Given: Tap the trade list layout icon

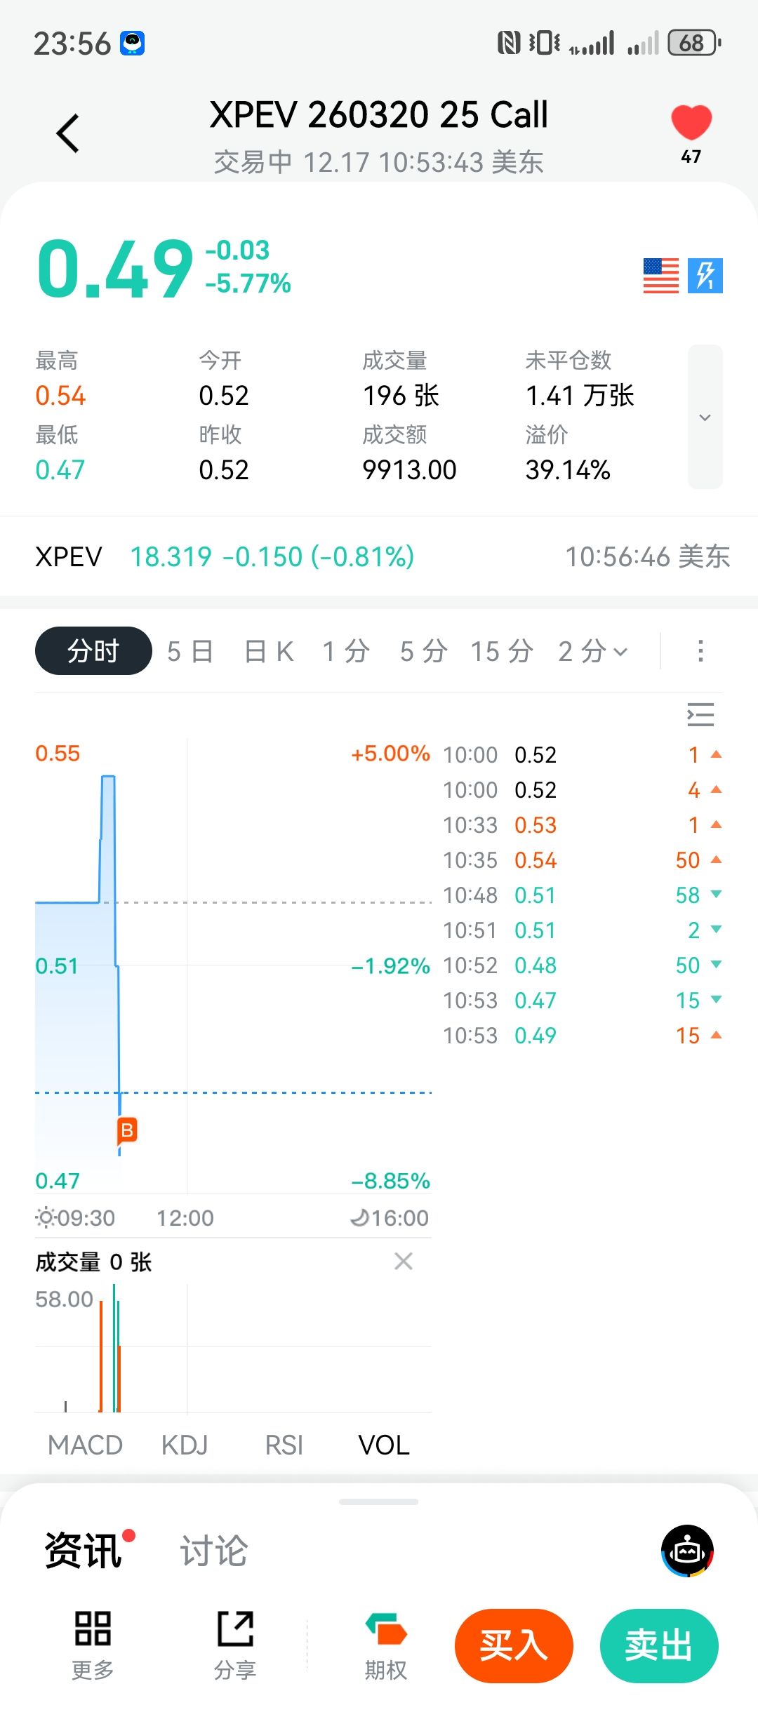Looking at the screenshot, I should [x=700, y=714].
